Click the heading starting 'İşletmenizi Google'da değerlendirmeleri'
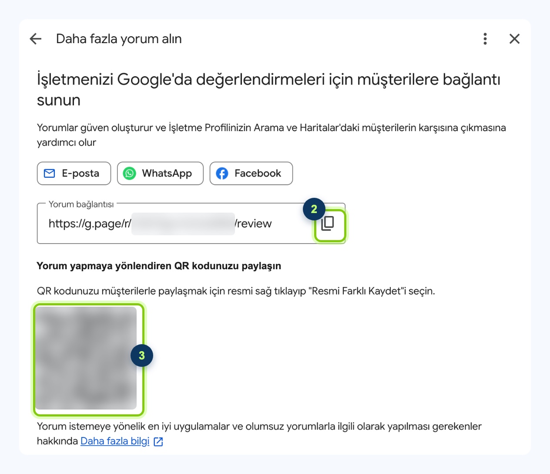The image size is (550, 474). [x=268, y=90]
